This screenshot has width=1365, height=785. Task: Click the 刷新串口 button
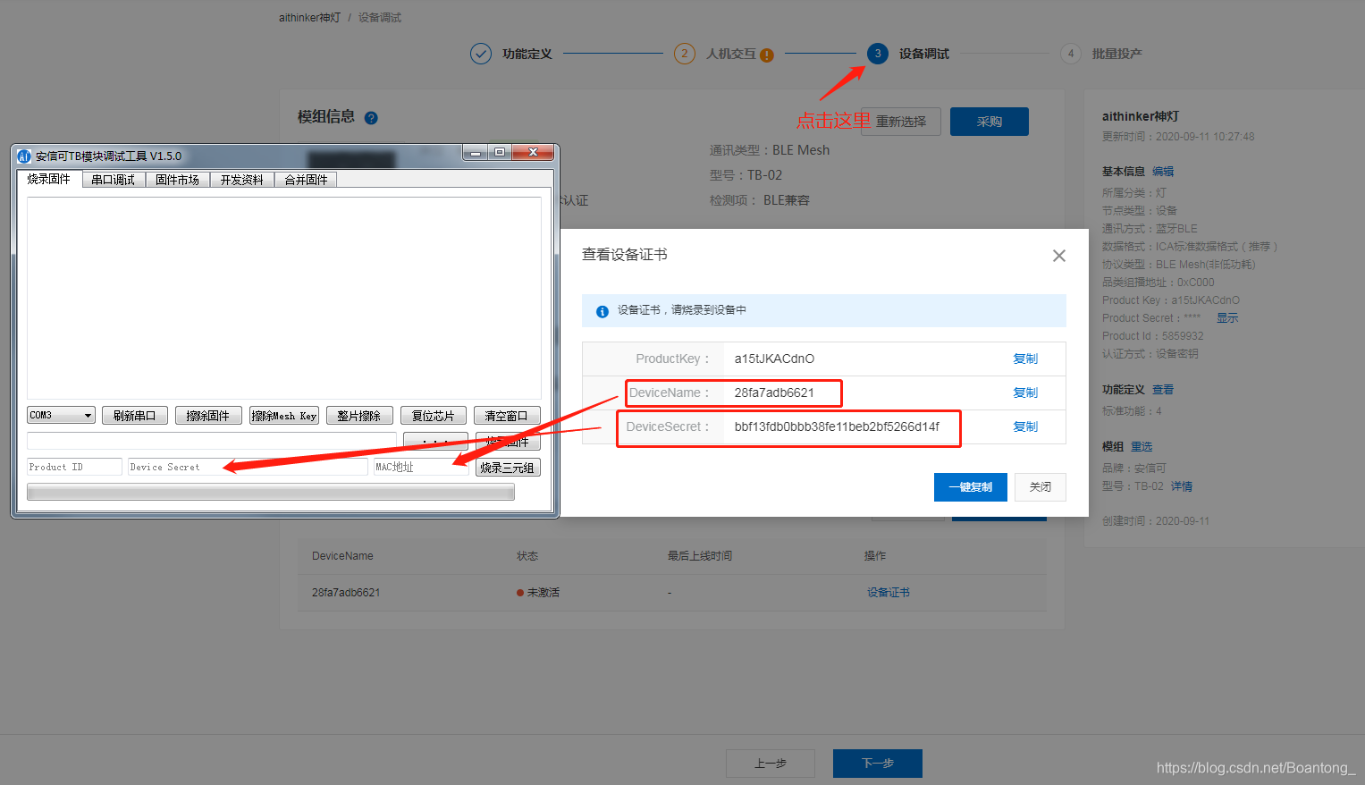coord(135,416)
